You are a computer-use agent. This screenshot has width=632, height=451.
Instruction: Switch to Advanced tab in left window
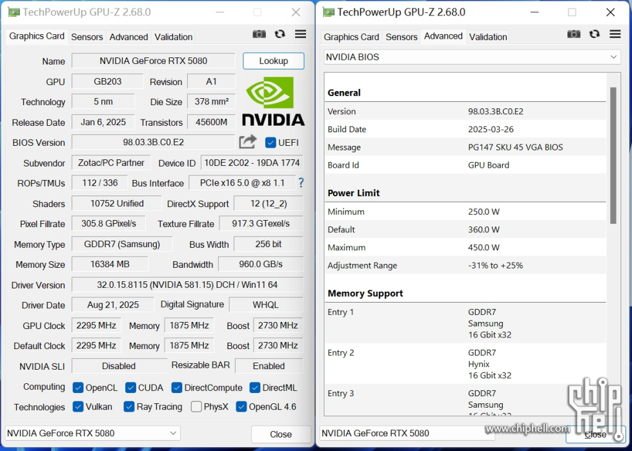(x=128, y=37)
